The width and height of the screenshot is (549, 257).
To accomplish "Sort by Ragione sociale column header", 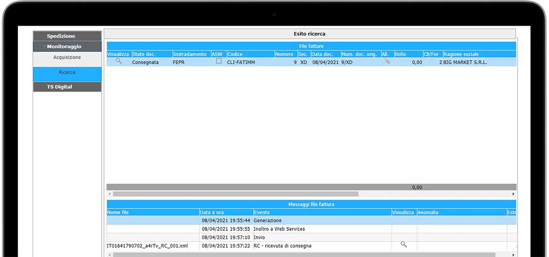I will coord(479,54).
